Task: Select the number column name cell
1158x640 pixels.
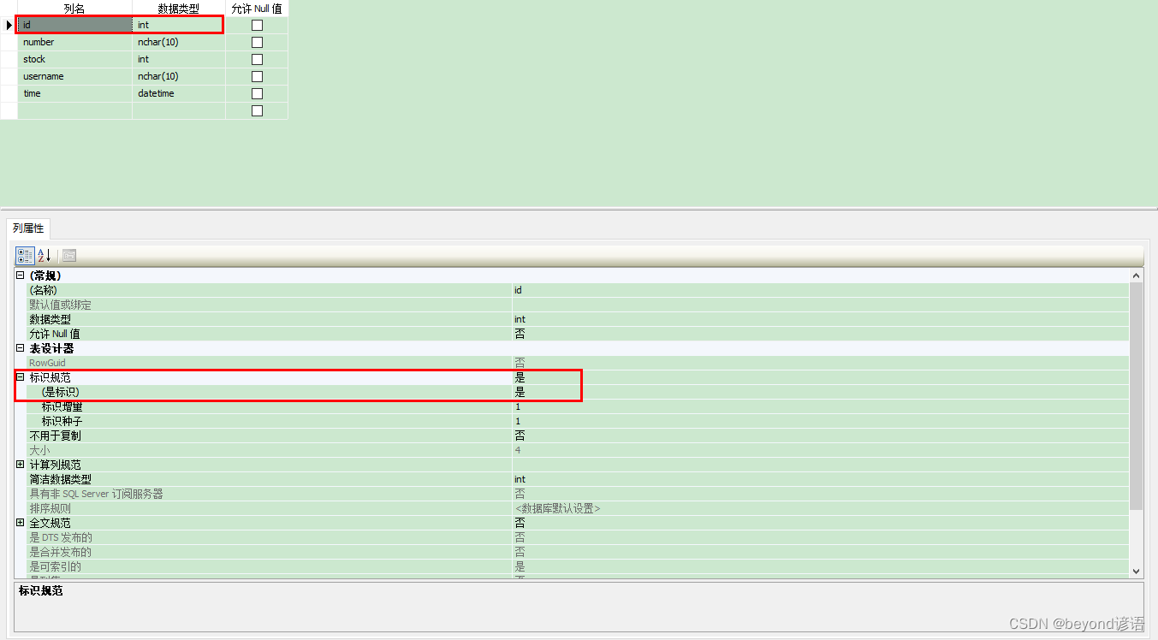Action: point(74,42)
